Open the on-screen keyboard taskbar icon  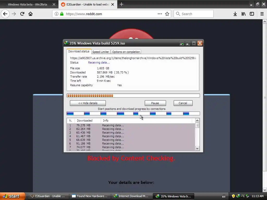[224, 196]
